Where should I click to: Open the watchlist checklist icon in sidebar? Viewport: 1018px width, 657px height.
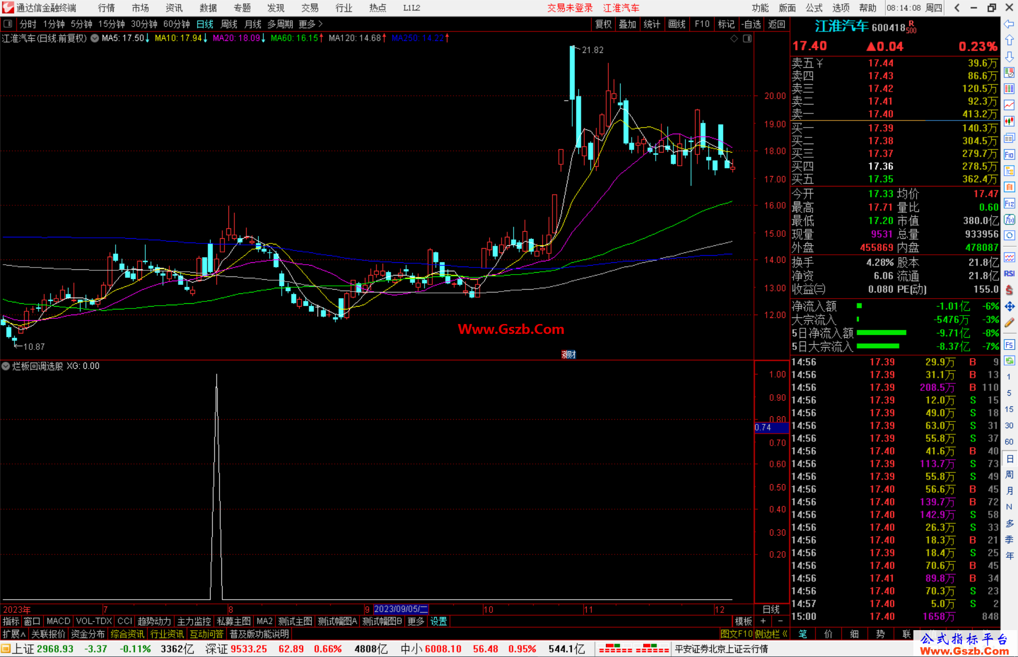pyautogui.click(x=1009, y=73)
